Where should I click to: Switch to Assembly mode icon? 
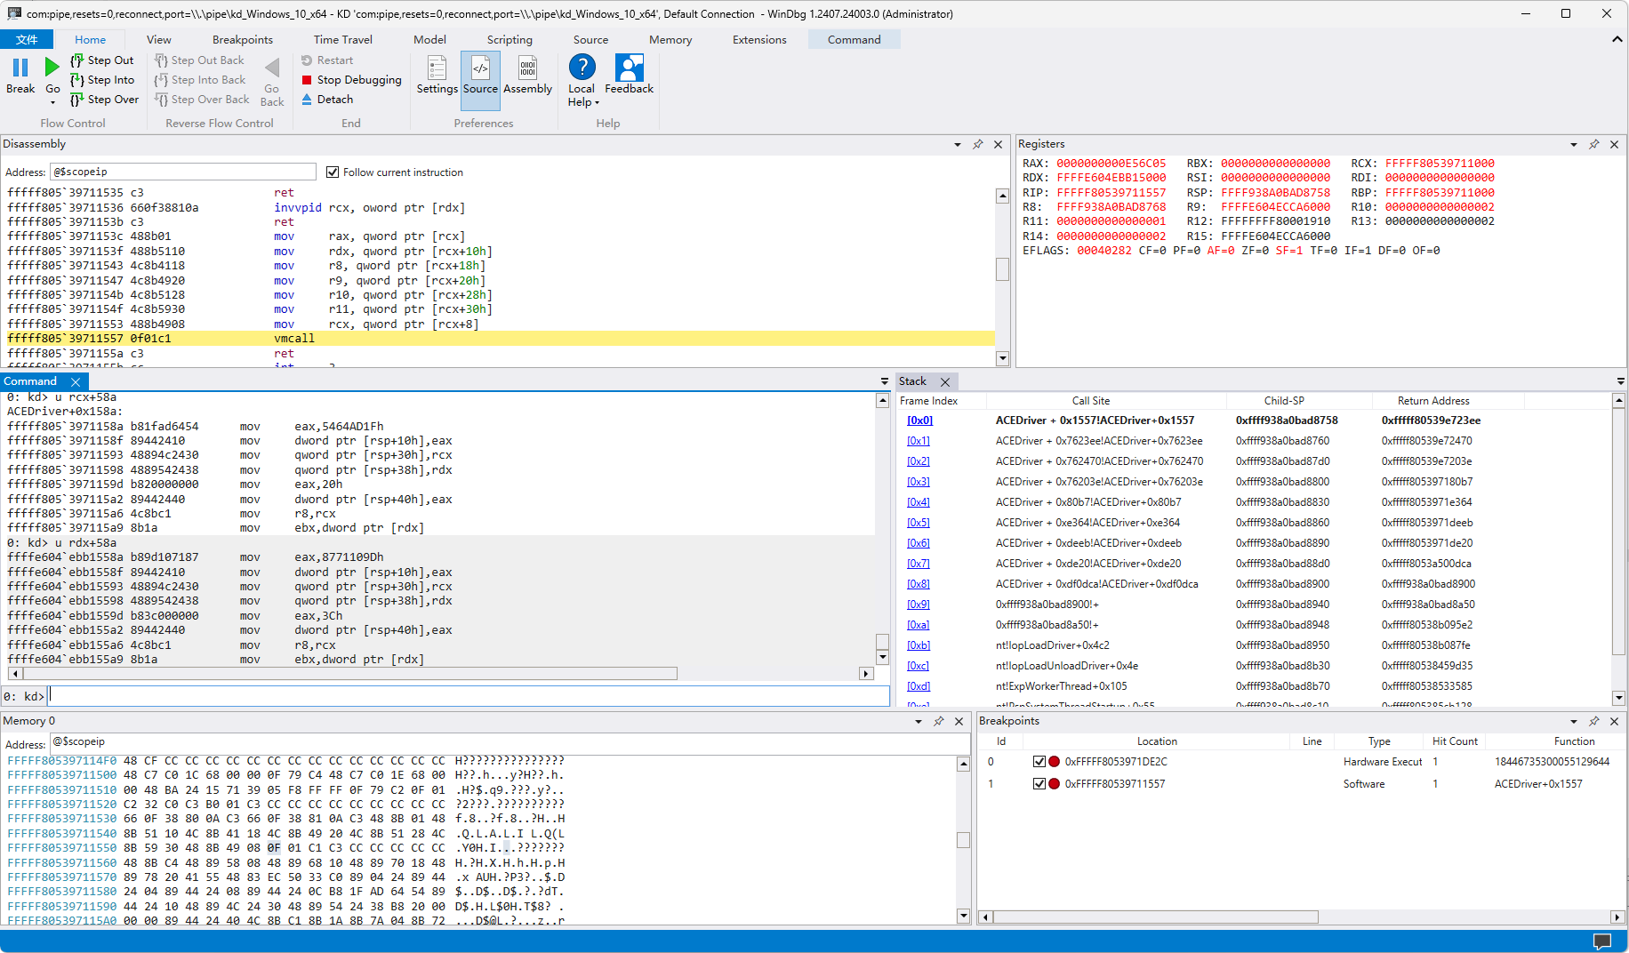click(x=527, y=69)
